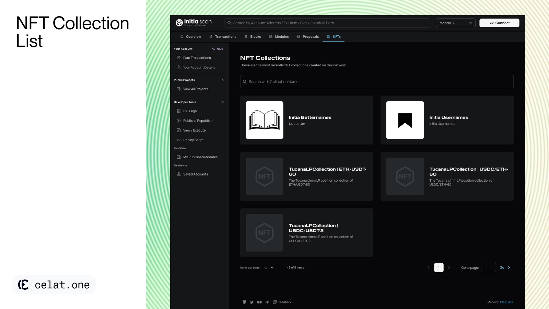Open the Telegram icon link in footer
The image size is (549, 309).
tap(267, 302)
